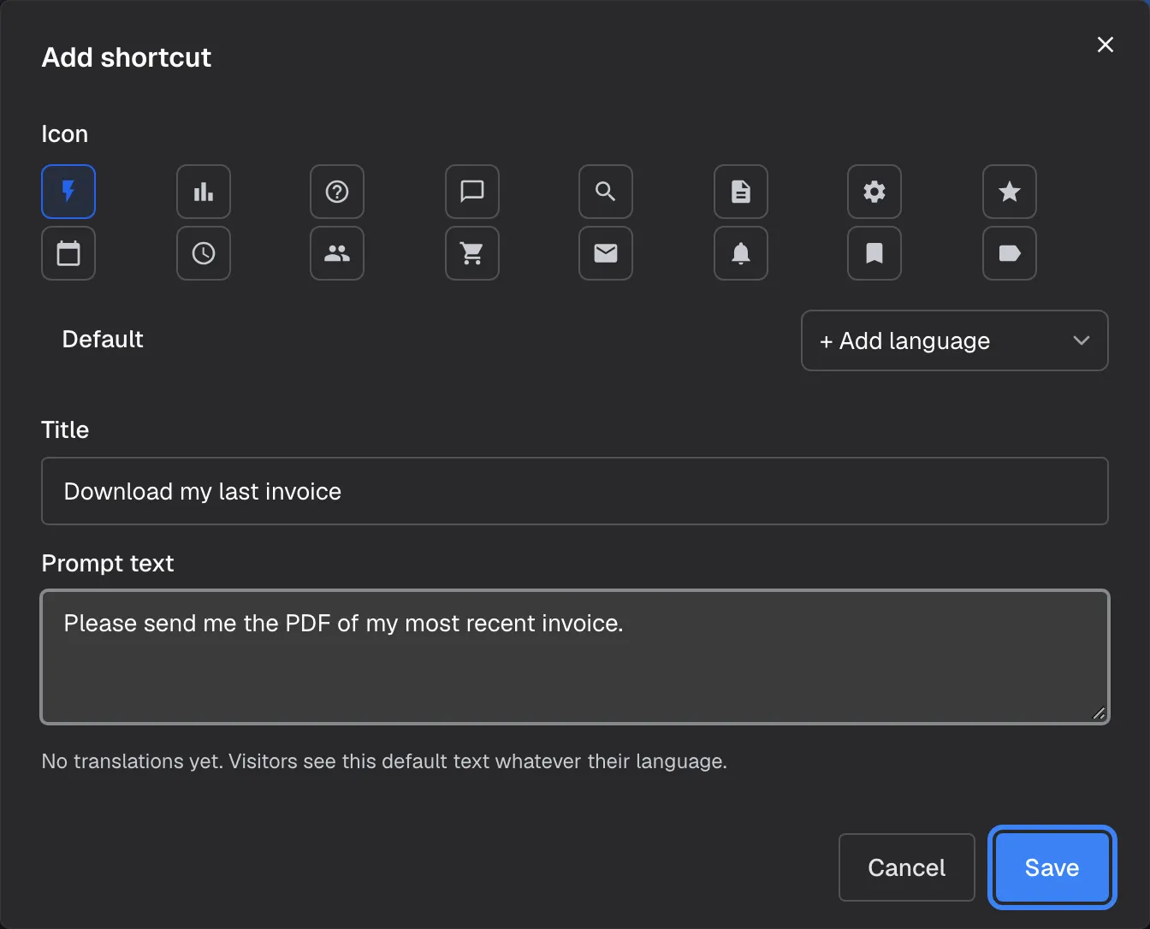
Task: Select the gear settings icon
Action: (874, 192)
